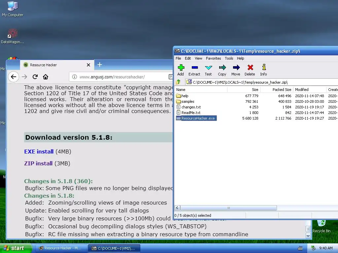Screen dimensions: 338x253
Task: Sort by Packed Size column
Action: click(x=277, y=90)
